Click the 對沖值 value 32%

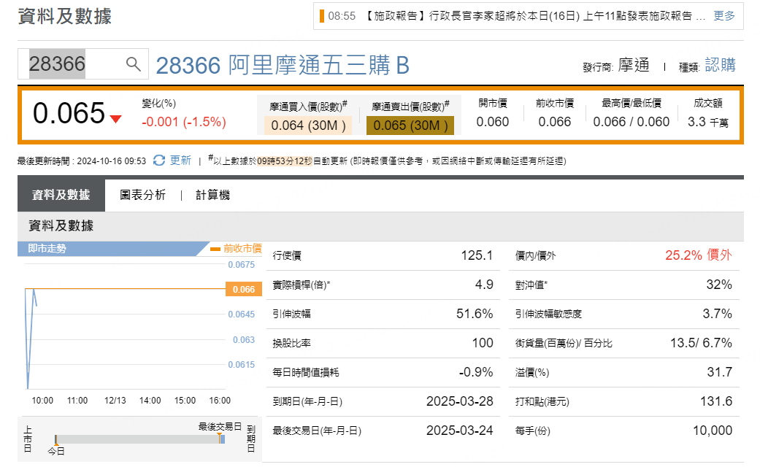[x=719, y=285]
